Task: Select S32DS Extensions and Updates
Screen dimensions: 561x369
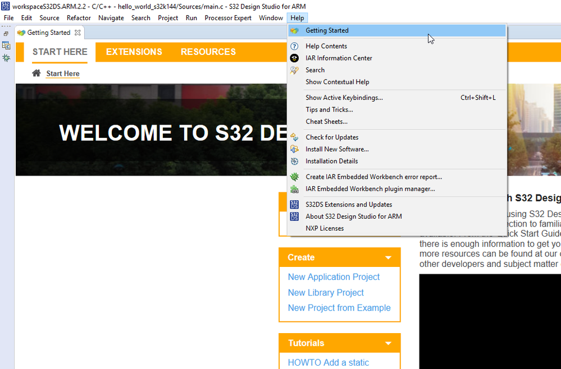Action: tap(397, 204)
